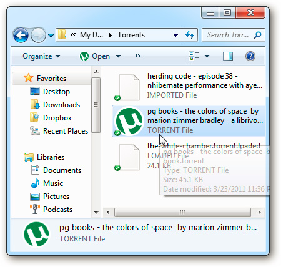Screen dimensions: 281x267
Task: Open the view options dropdown arrow
Action: [207, 56]
